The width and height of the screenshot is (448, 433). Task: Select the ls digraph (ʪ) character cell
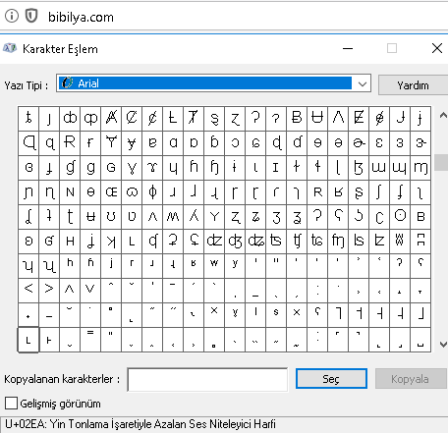coord(359,242)
